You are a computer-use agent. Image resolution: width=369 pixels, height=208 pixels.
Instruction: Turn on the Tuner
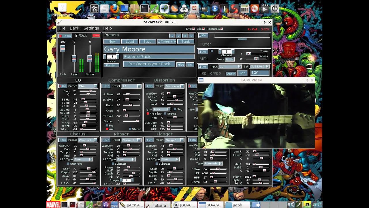coord(203,36)
